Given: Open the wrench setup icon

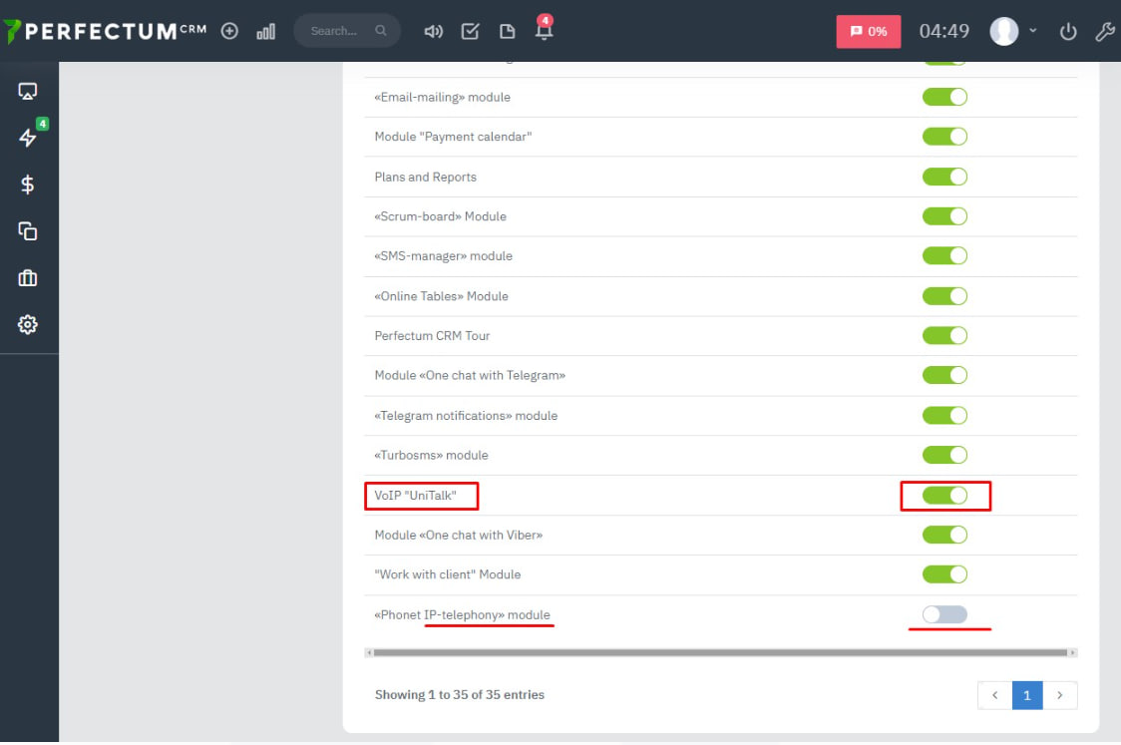Looking at the screenshot, I should coord(1104,31).
